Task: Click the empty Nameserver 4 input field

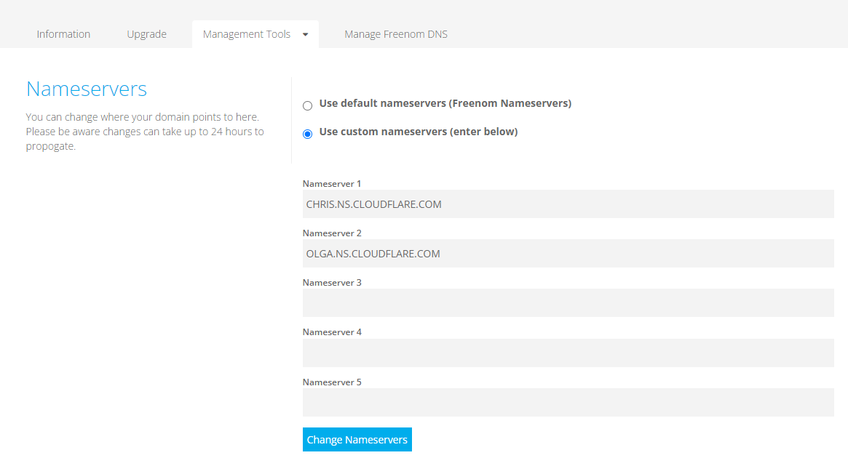Action: click(568, 353)
